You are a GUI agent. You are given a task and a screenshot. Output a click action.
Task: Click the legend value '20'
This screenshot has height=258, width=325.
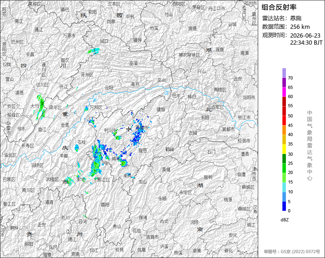pos(290,173)
